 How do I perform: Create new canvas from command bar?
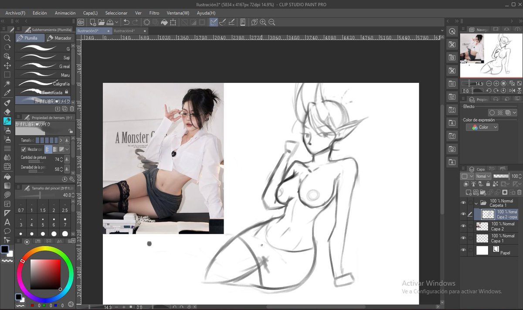click(93, 22)
